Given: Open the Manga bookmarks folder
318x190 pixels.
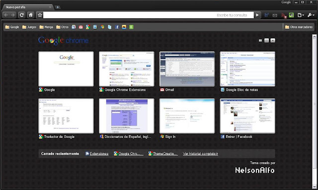Looking at the screenshot, I should pos(46,27).
